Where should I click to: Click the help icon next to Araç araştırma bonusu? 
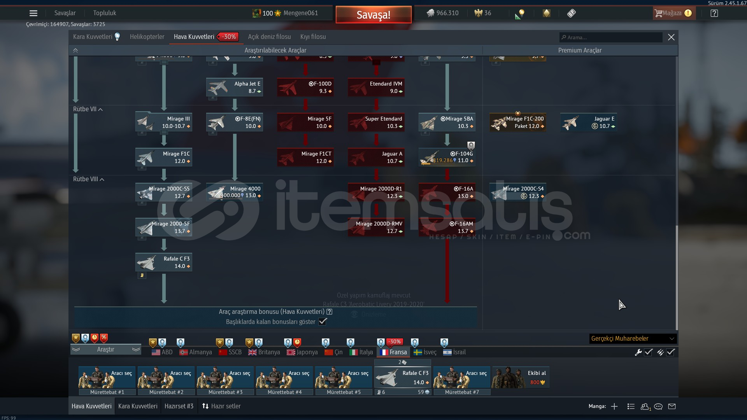click(x=330, y=311)
